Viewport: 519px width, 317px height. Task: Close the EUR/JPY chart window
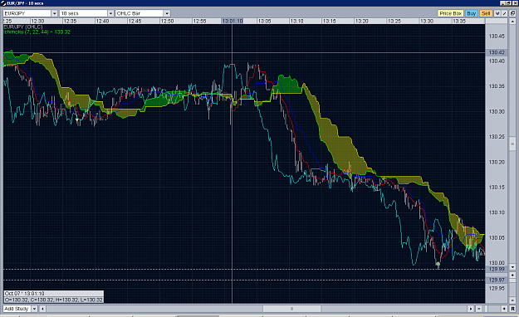(515, 3)
